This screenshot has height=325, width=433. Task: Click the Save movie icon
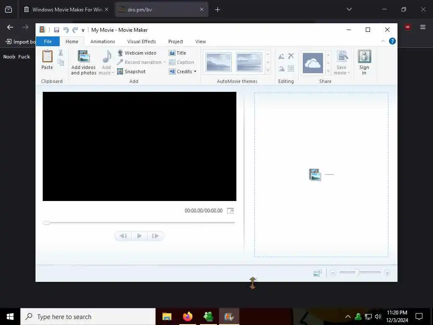(342, 57)
